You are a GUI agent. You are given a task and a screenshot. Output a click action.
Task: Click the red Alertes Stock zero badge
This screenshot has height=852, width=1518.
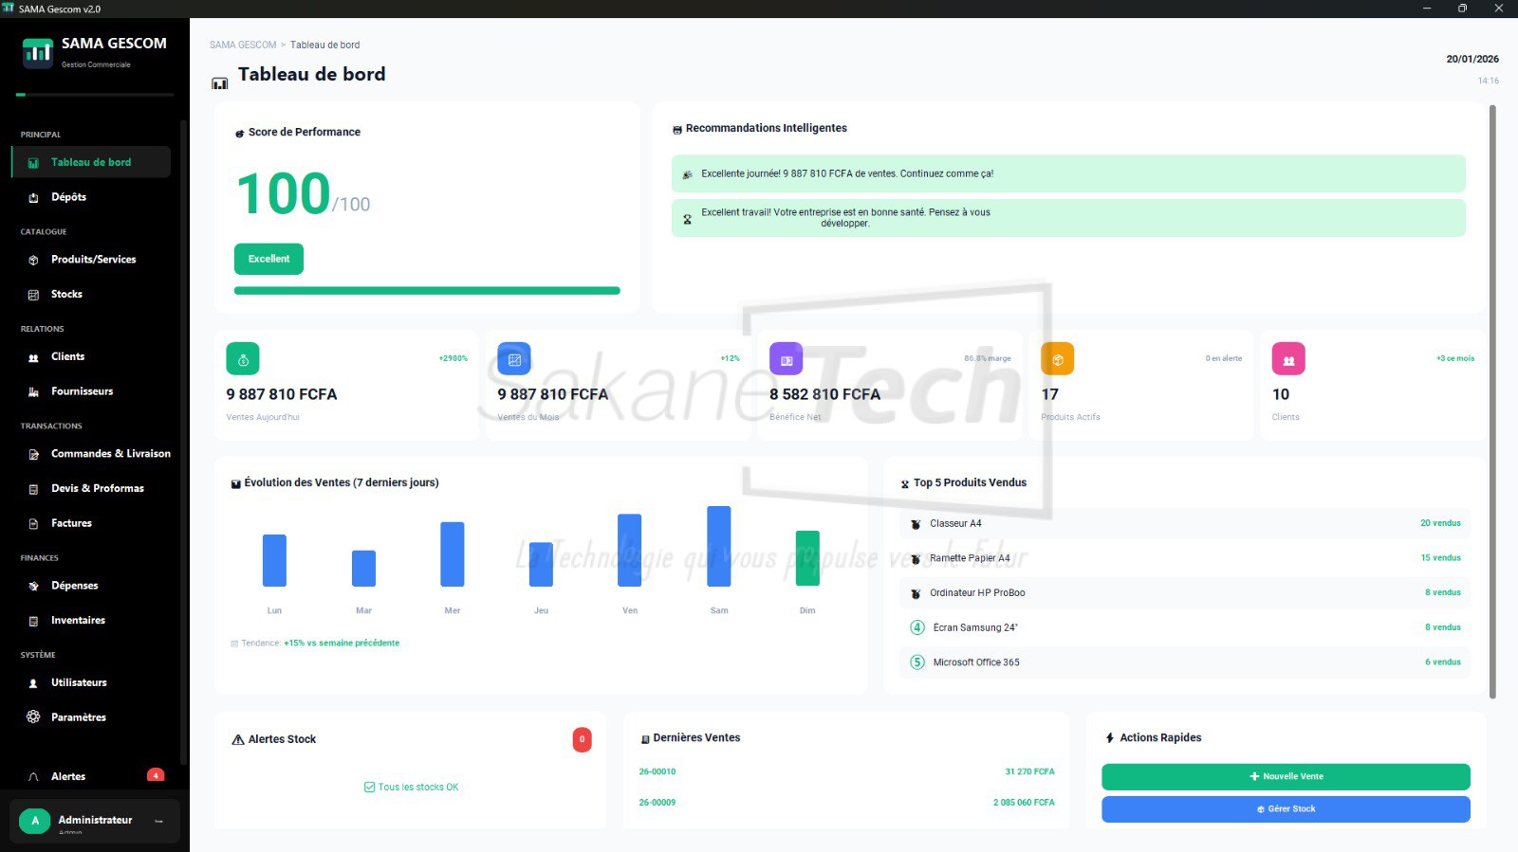(x=583, y=740)
